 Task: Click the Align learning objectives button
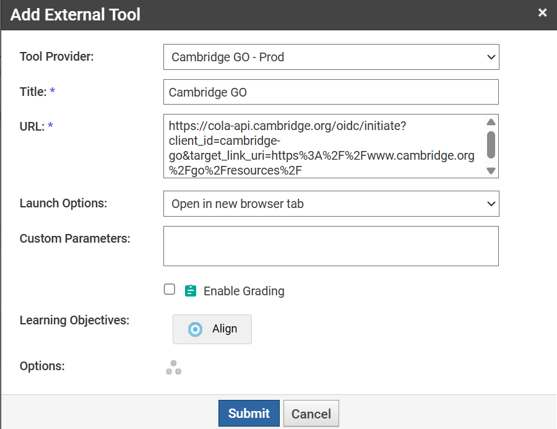pos(212,329)
